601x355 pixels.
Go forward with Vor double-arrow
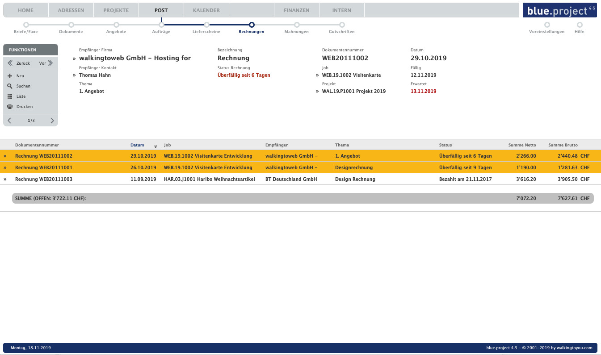click(50, 63)
